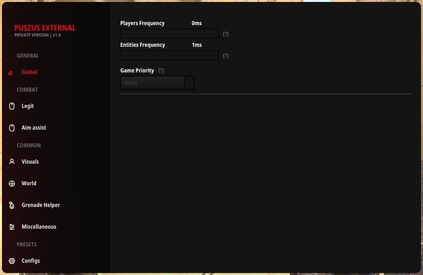Screen dimensions: 423x275
Task: Click the mouse icon beside Aim assist
Action: coord(12,128)
